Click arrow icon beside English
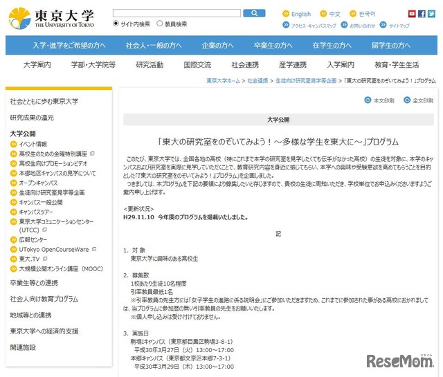 pos(285,14)
